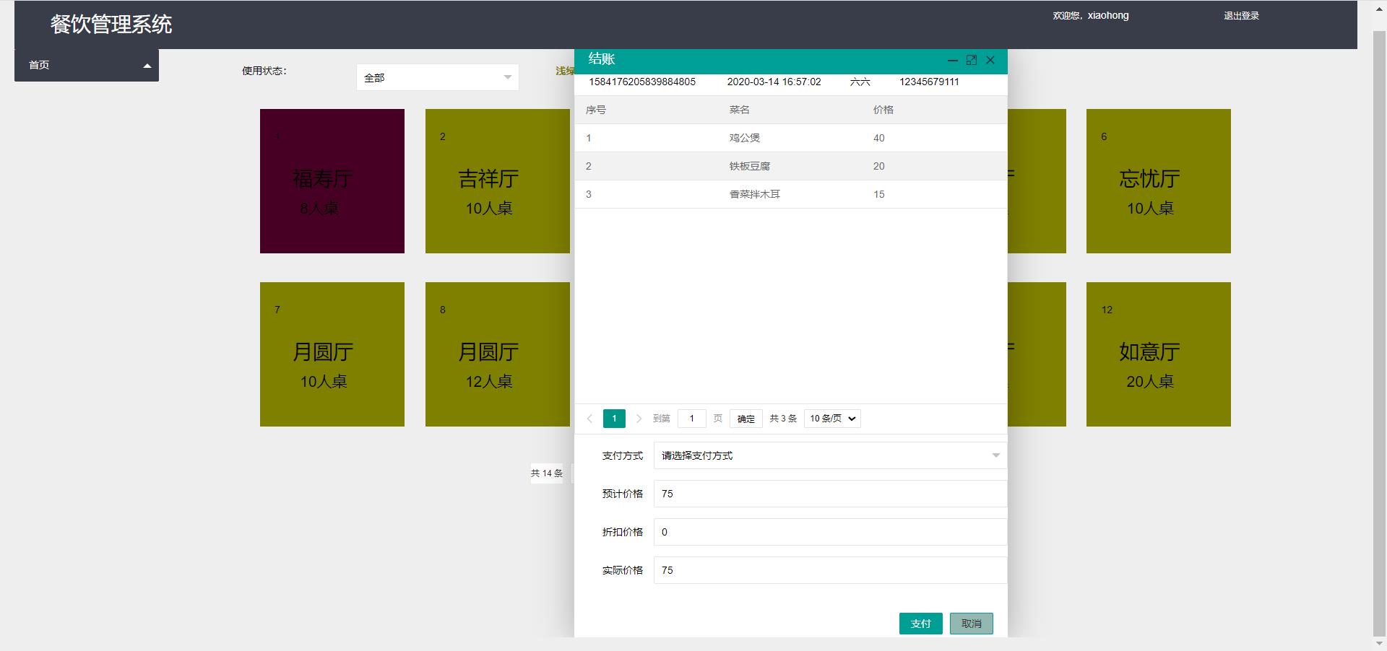Click the 取消 cancel button
Image resolution: width=1387 pixels, height=651 pixels.
click(x=971, y=624)
